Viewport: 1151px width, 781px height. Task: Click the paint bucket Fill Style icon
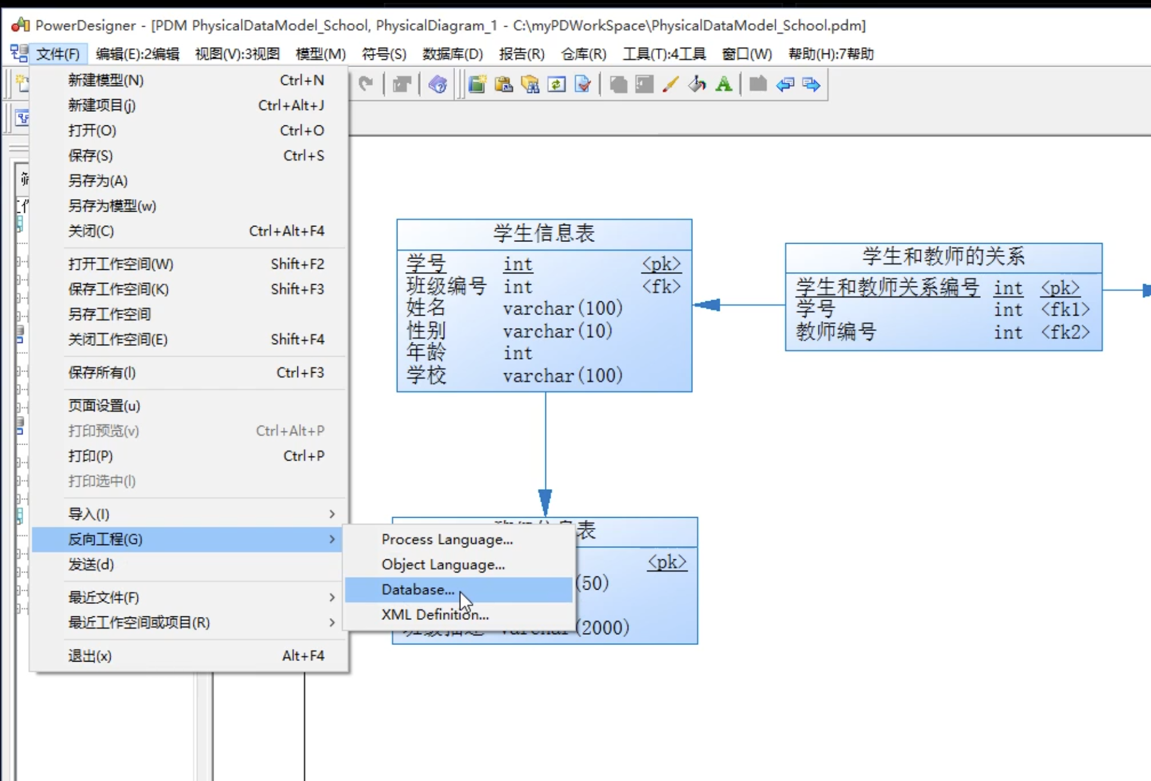pos(697,84)
